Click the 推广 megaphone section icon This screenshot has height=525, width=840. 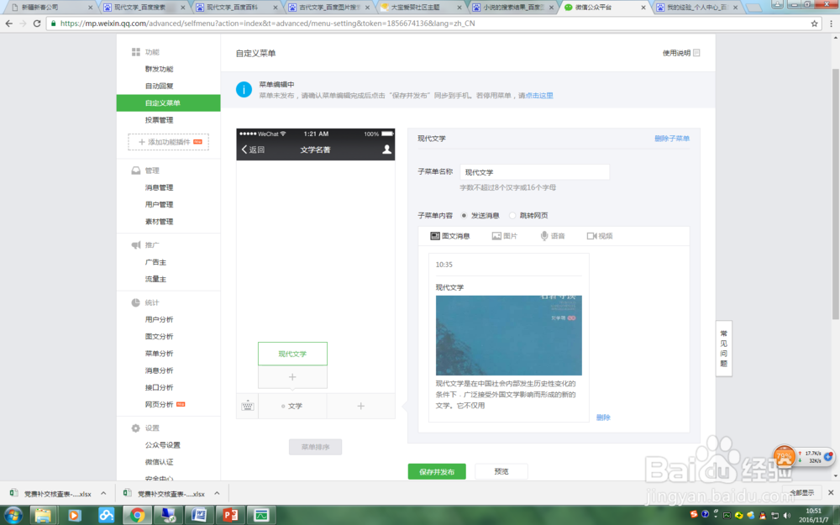[x=136, y=244]
